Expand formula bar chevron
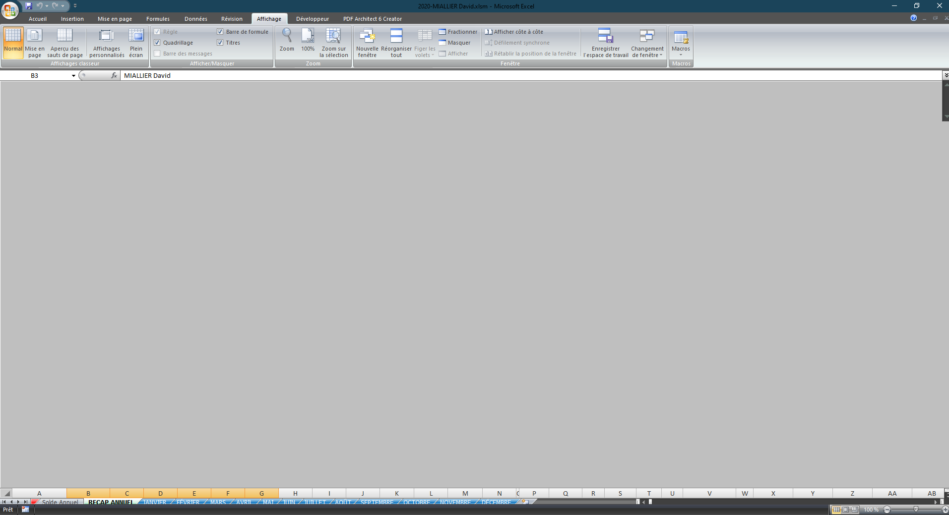This screenshot has width=949, height=515. click(x=946, y=75)
